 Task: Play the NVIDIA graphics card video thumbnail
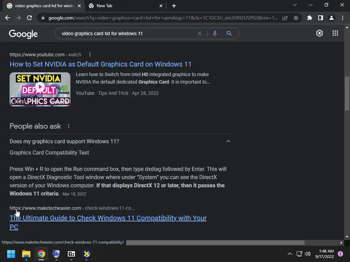click(40, 89)
